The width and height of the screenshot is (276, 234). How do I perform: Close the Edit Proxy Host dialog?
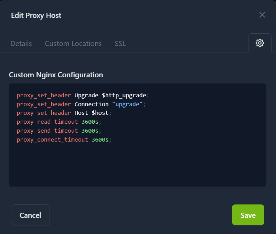(x=262, y=15)
